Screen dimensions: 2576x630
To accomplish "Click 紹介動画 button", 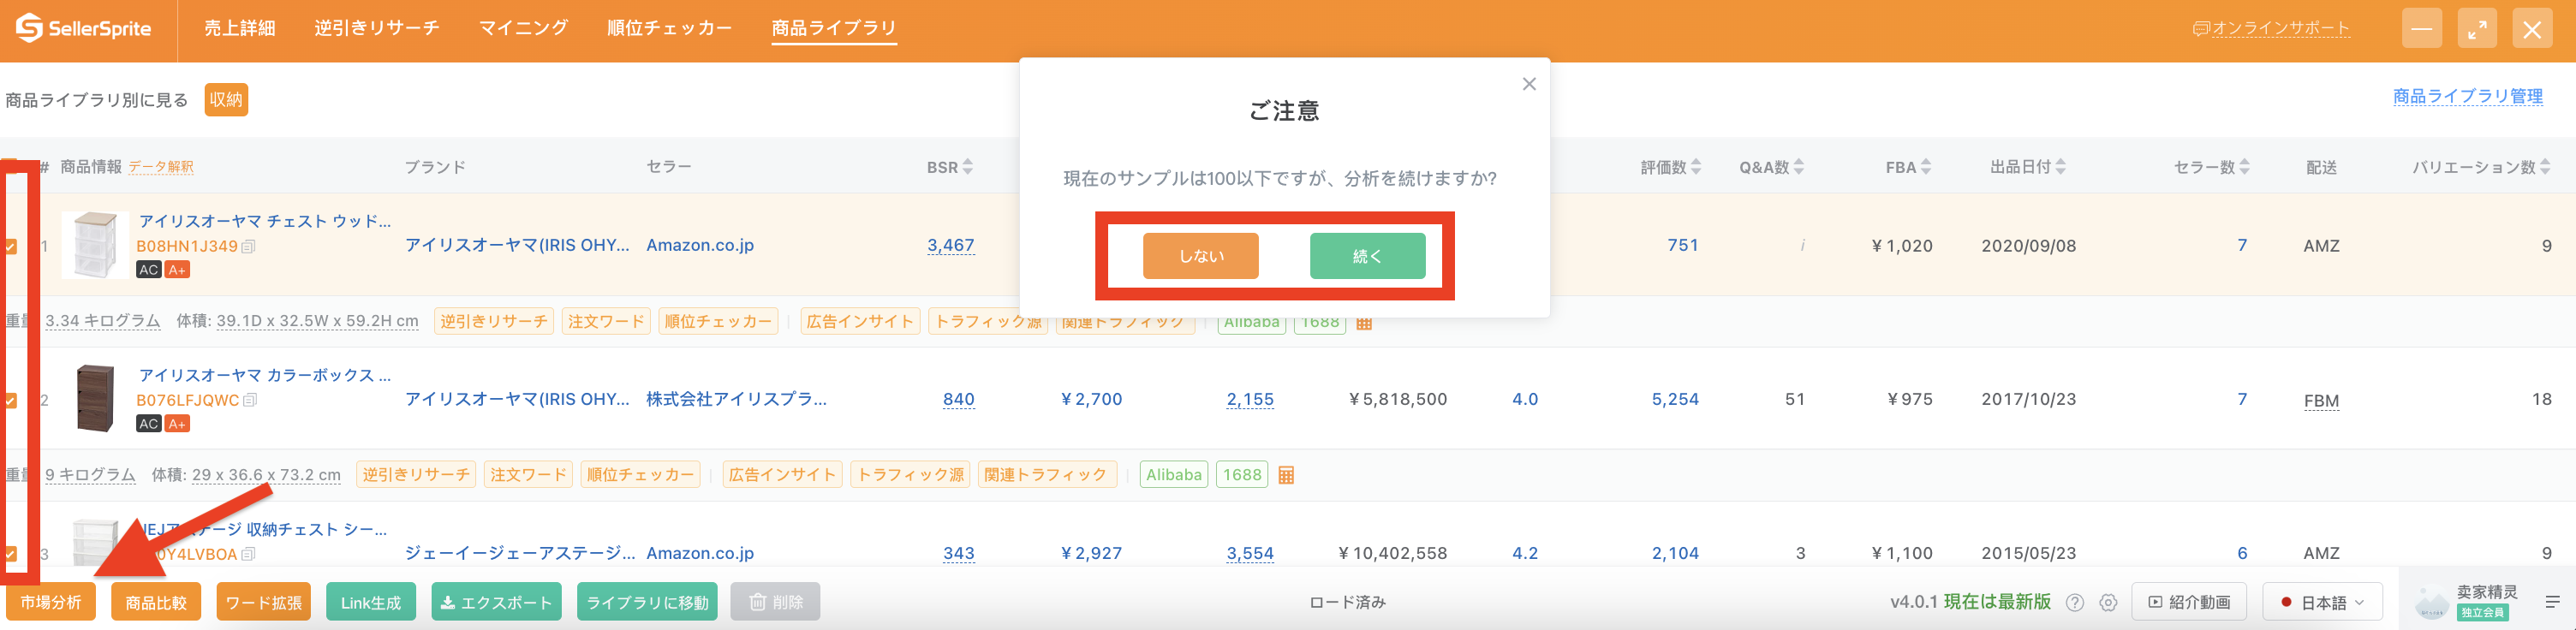I will click(2189, 602).
